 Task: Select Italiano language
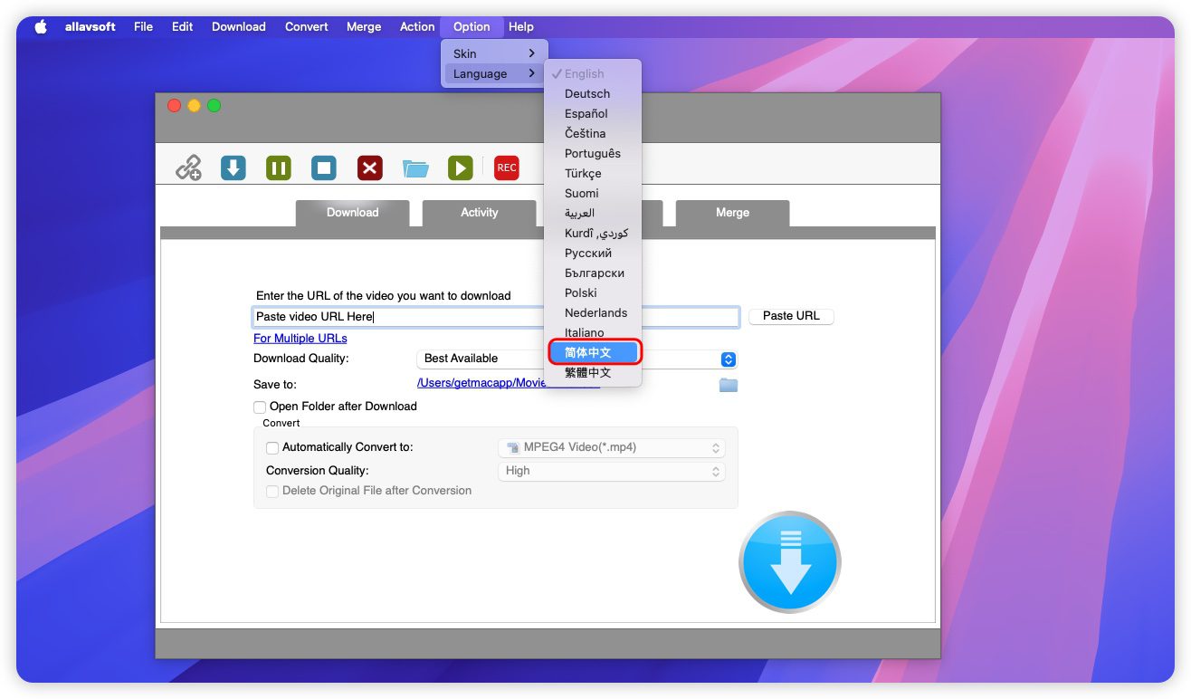594,333
